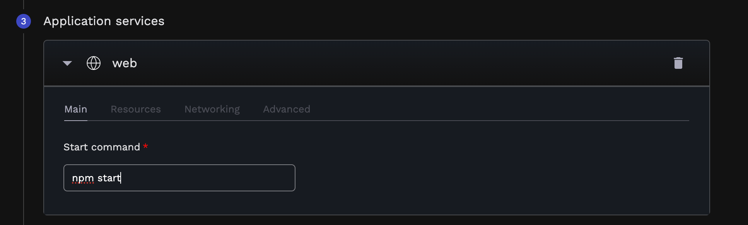Click the Start command field label
The height and width of the screenshot is (225, 748).
pos(102,147)
